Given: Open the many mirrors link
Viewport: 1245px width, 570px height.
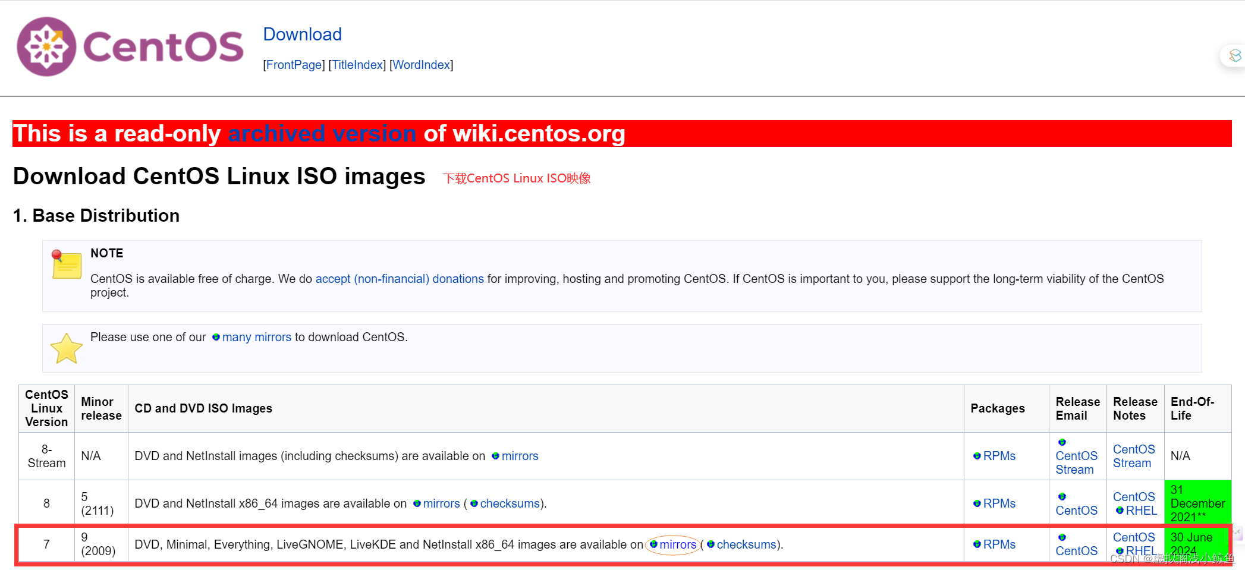Looking at the screenshot, I should [257, 337].
